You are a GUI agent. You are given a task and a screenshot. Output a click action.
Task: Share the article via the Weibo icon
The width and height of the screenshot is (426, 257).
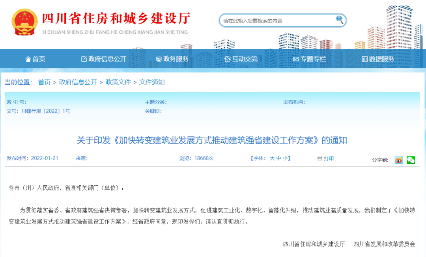pyautogui.click(x=398, y=160)
